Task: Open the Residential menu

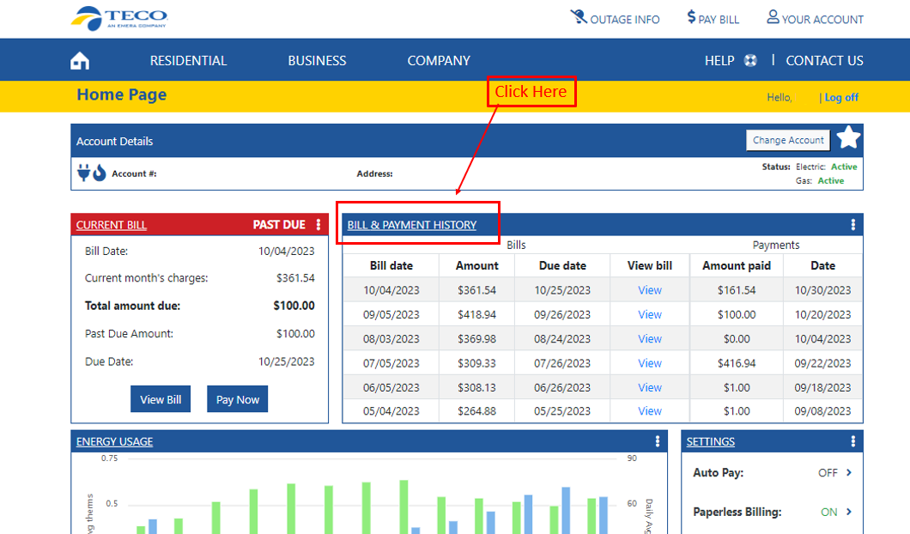Action: (188, 61)
